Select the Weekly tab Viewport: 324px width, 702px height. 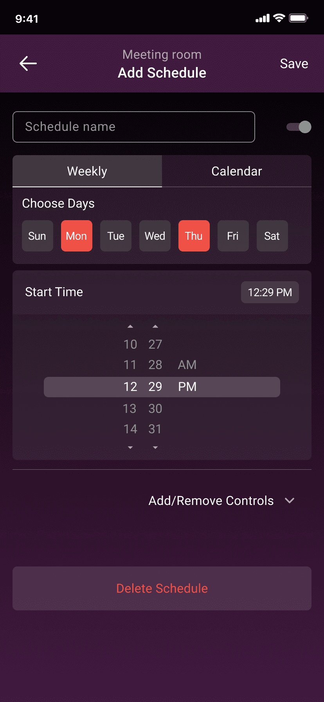coord(87,171)
